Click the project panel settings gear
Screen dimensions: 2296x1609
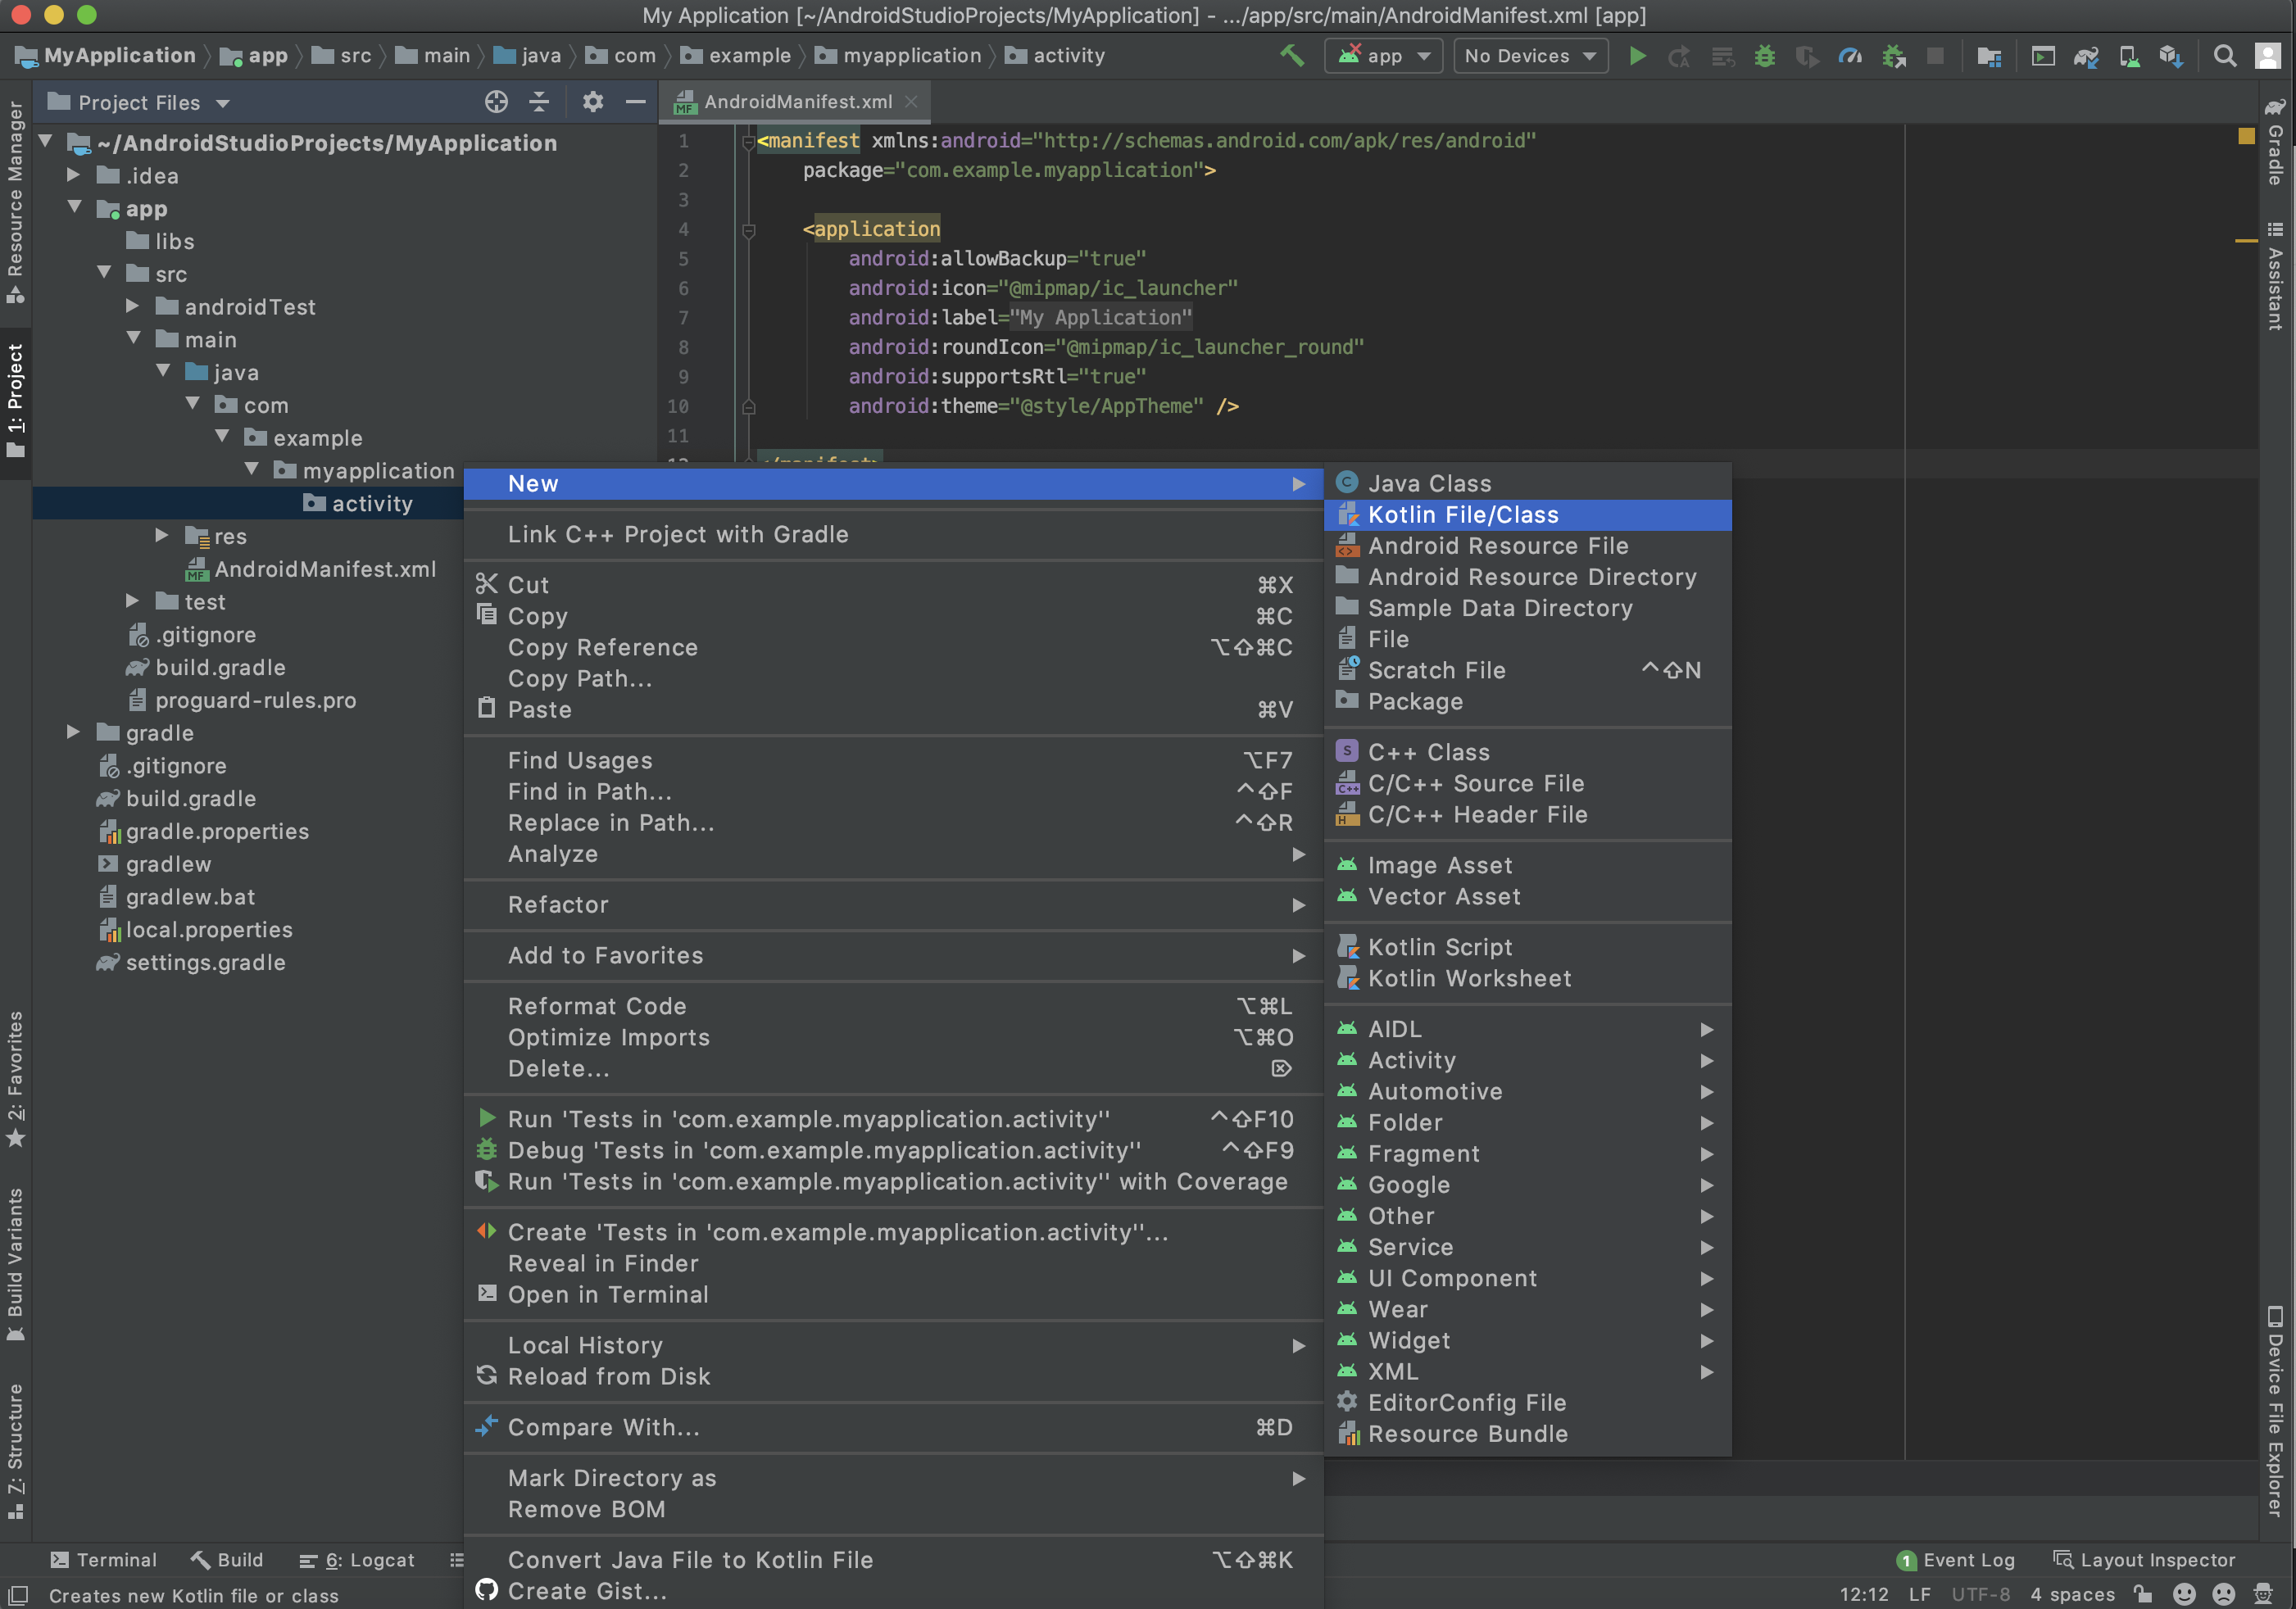coord(592,102)
